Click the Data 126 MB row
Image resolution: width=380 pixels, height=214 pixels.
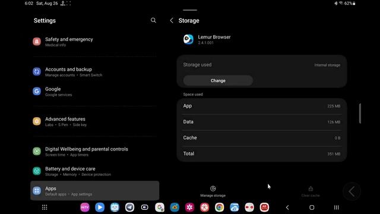coord(262,122)
